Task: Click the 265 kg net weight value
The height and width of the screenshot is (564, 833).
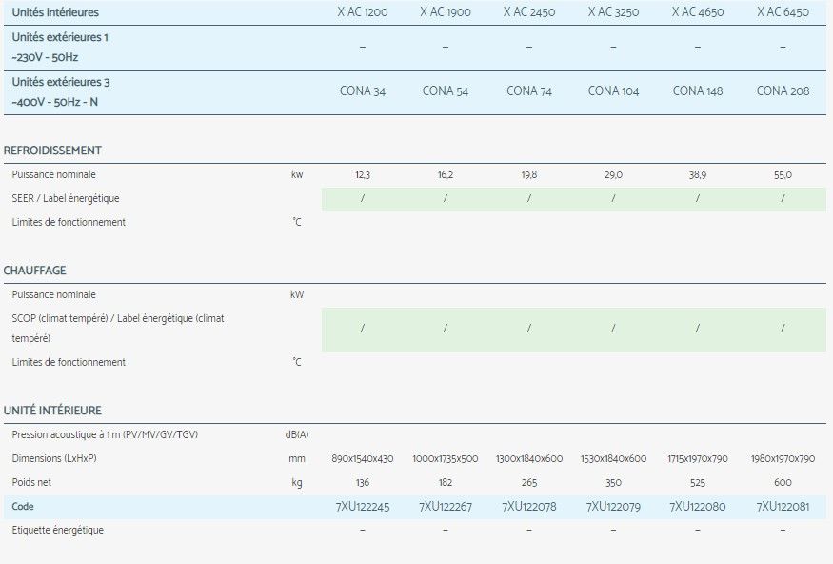Action: click(x=529, y=483)
